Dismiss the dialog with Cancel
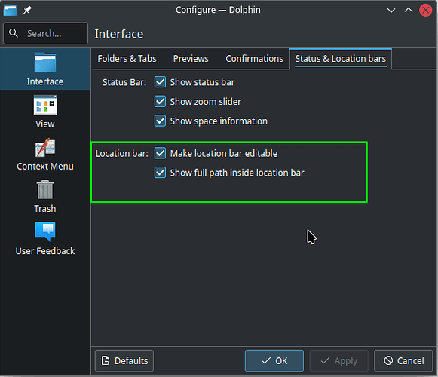 (403, 361)
